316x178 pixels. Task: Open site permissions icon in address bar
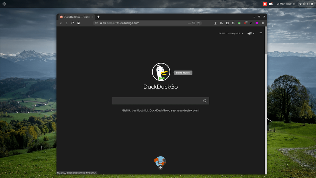point(104,23)
